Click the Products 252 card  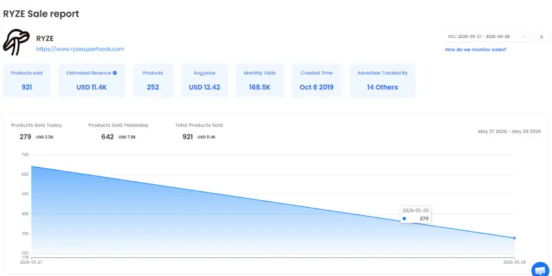click(152, 80)
